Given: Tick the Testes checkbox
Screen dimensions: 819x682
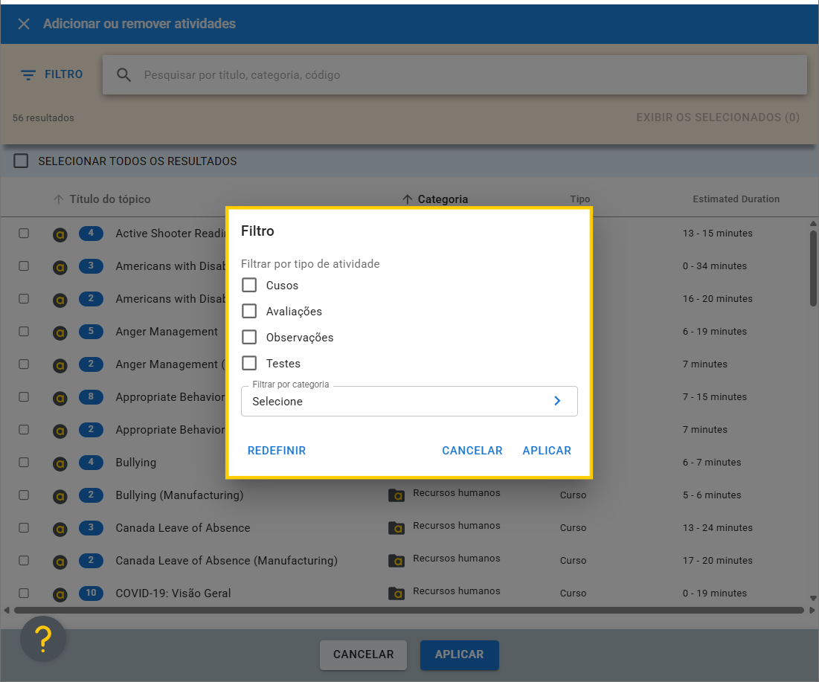Looking at the screenshot, I should (249, 364).
